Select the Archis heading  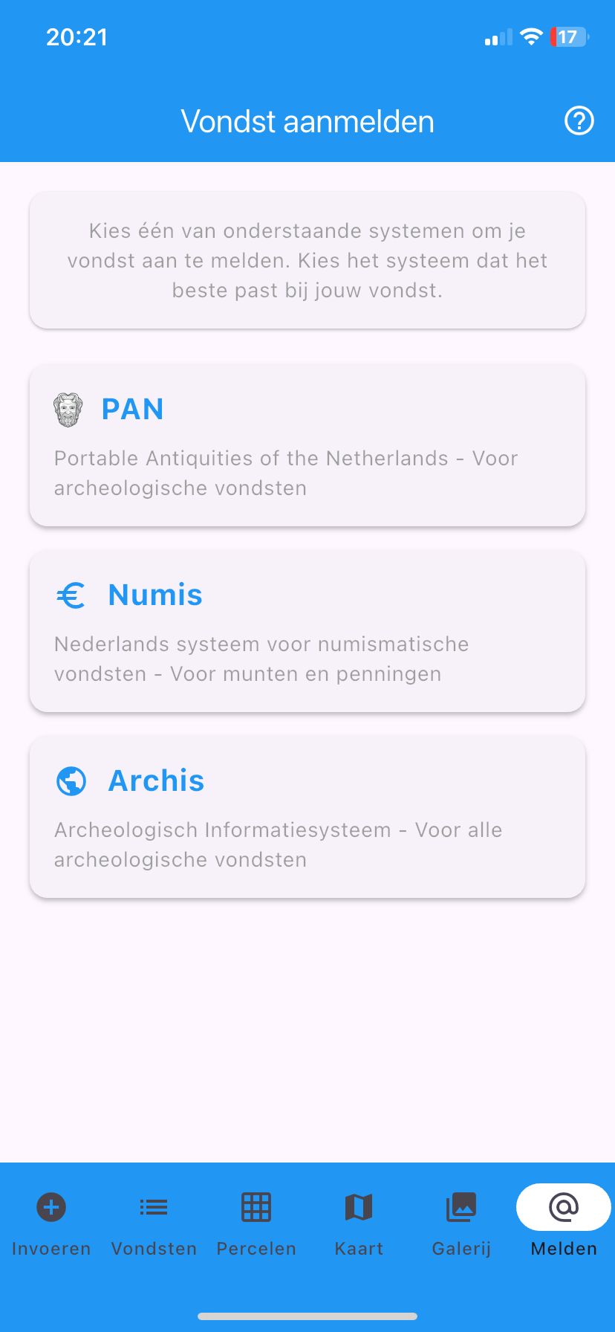coord(156,781)
